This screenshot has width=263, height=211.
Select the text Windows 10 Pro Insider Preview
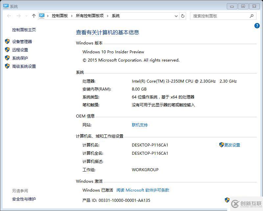coord(113,52)
